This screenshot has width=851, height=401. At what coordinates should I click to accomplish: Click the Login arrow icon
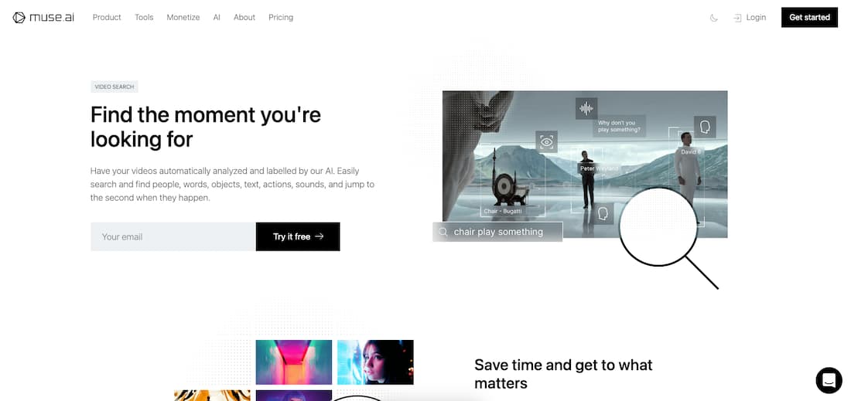[737, 18]
